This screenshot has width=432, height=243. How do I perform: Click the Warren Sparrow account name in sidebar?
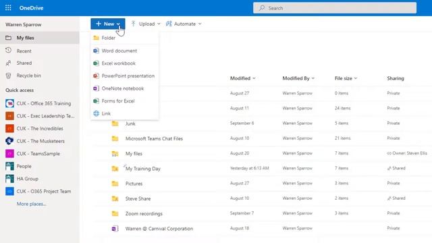click(24, 24)
